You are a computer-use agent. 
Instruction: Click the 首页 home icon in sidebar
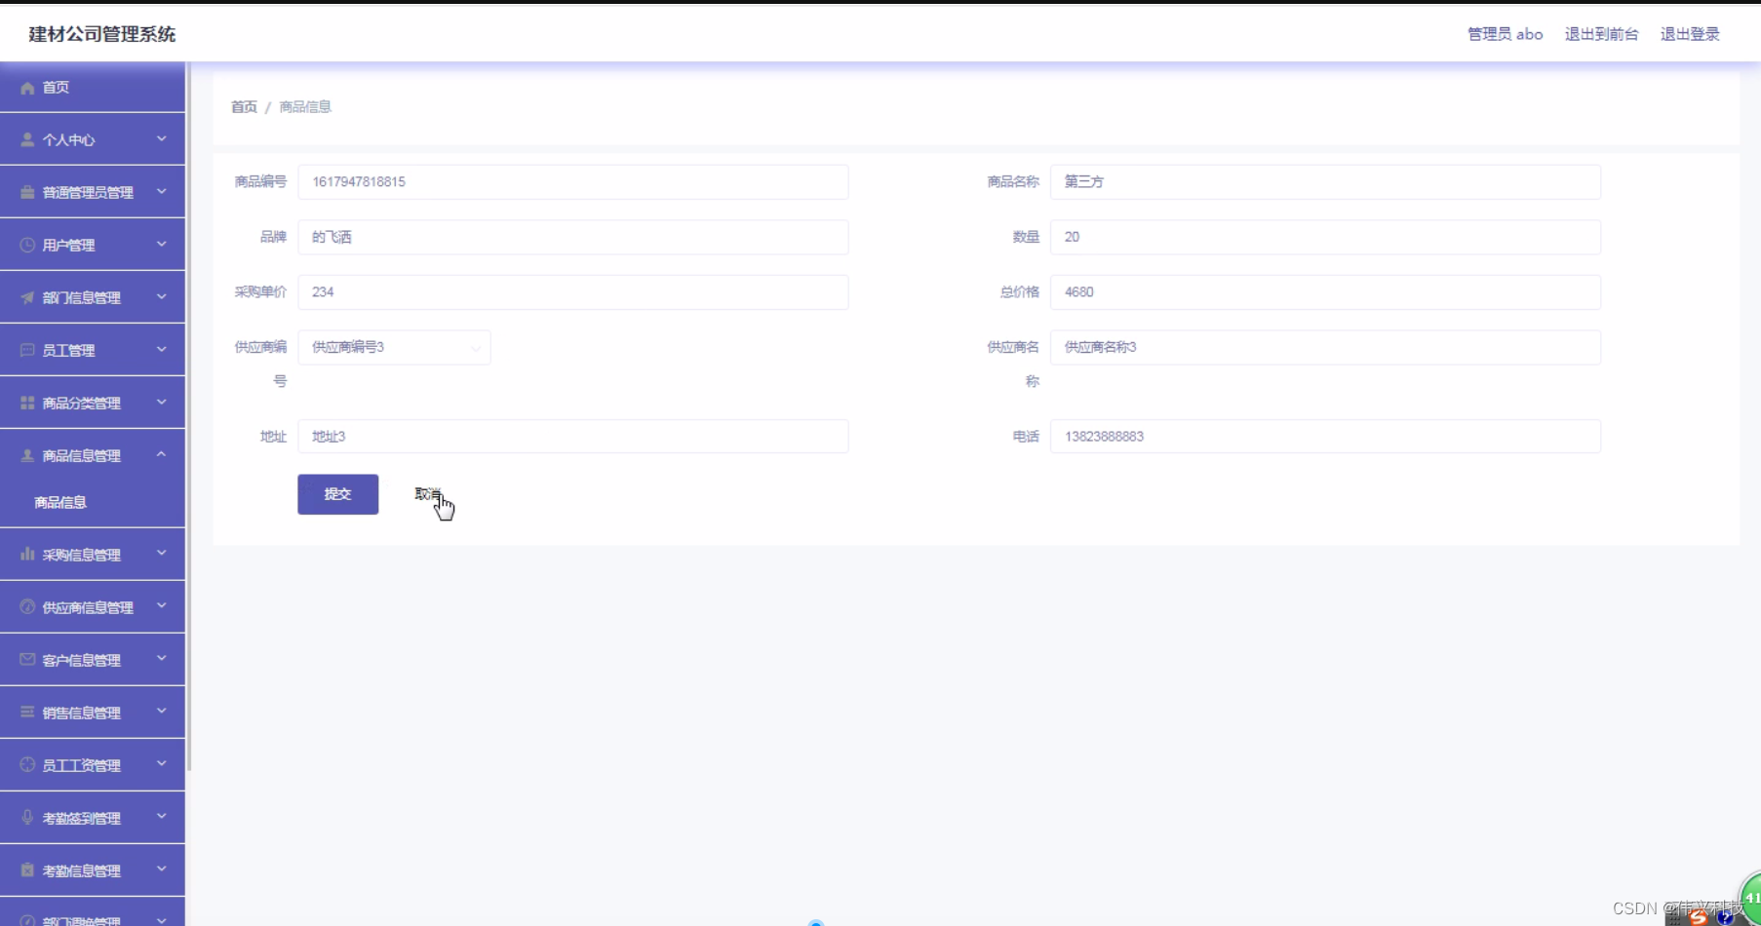(27, 88)
